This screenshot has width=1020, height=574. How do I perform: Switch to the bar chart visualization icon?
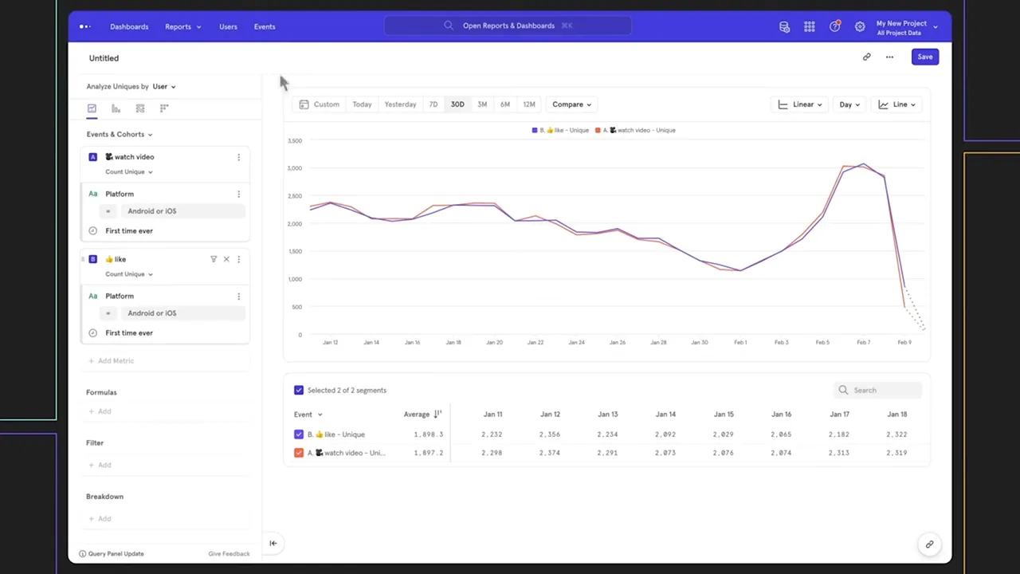coord(115,108)
